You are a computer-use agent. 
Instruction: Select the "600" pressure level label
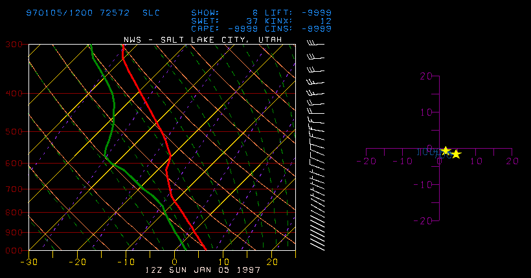(14, 163)
